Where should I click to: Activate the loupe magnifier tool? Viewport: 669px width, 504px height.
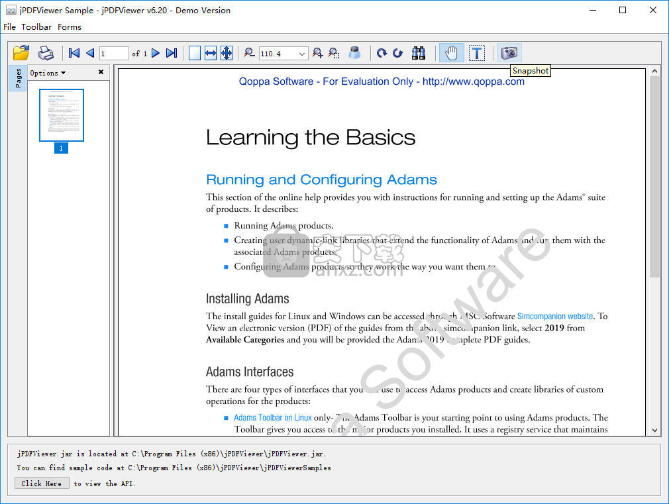(x=354, y=53)
